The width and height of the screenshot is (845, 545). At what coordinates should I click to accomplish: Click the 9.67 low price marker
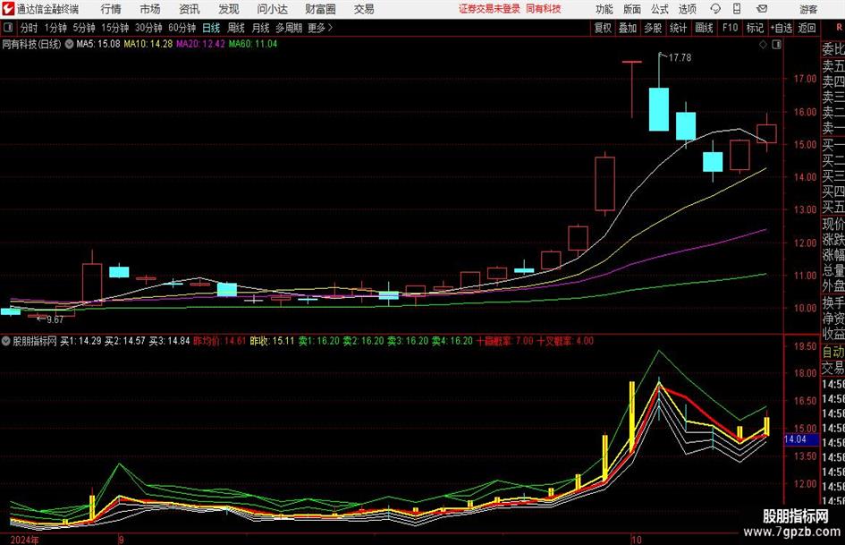[55, 319]
